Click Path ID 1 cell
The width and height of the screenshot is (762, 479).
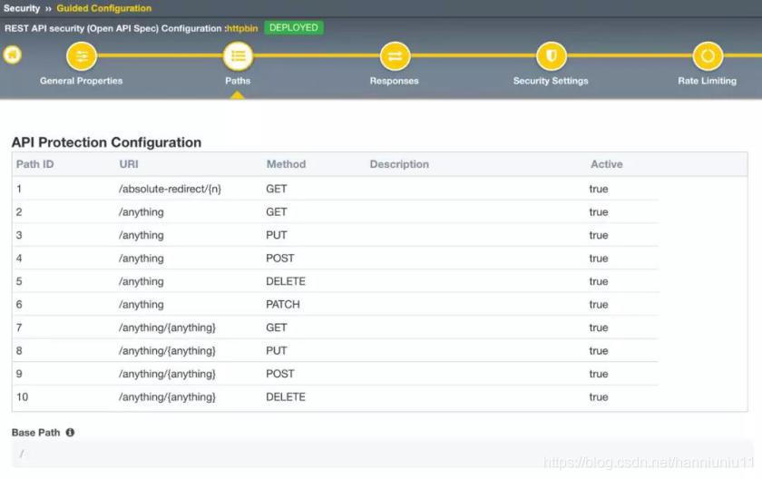(x=19, y=189)
